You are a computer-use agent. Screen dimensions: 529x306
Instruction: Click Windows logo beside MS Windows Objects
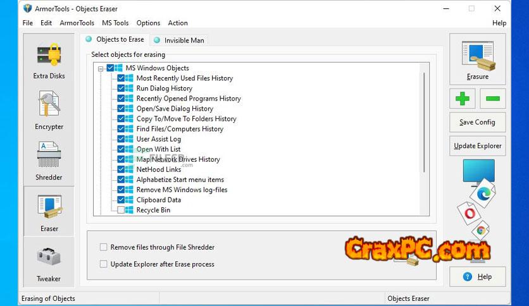pyautogui.click(x=118, y=68)
